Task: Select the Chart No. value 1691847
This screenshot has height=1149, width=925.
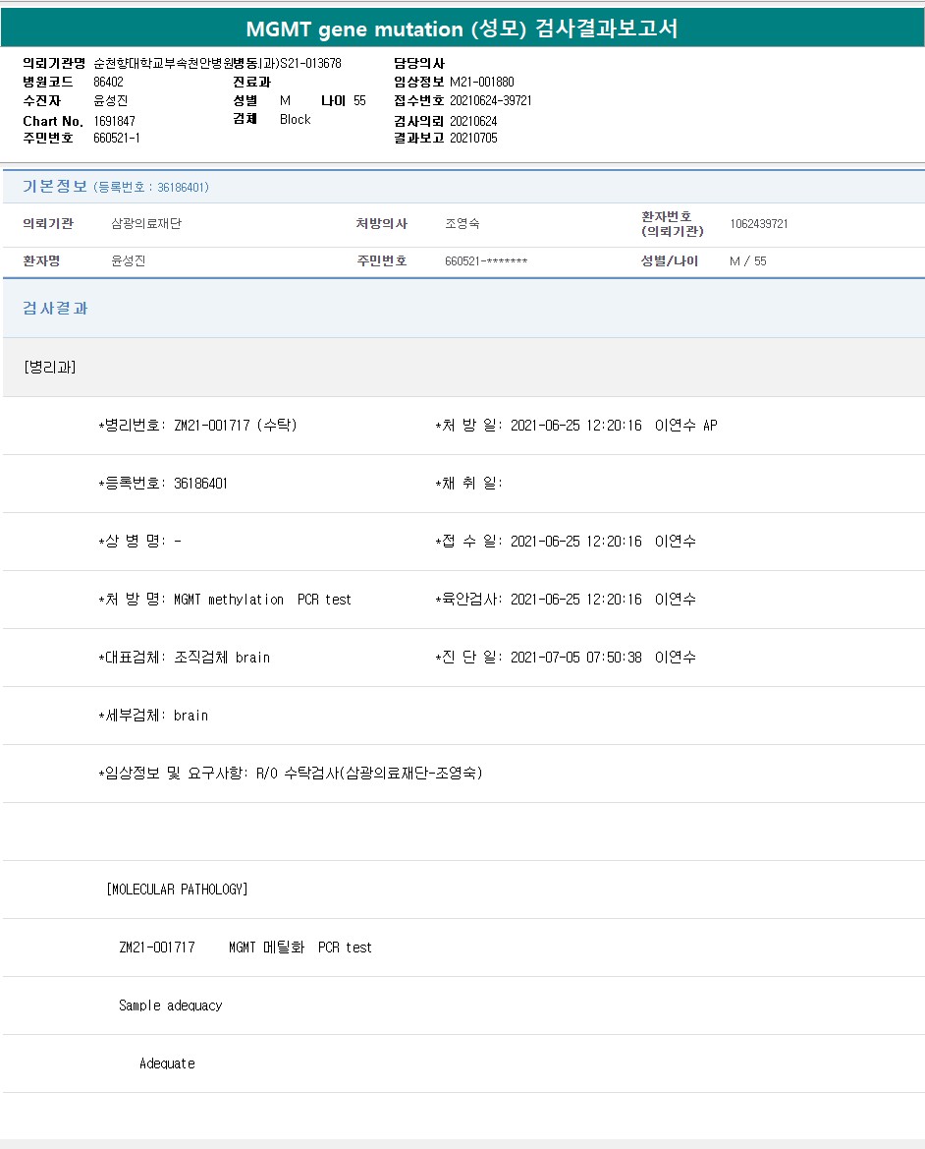Action: [114, 121]
